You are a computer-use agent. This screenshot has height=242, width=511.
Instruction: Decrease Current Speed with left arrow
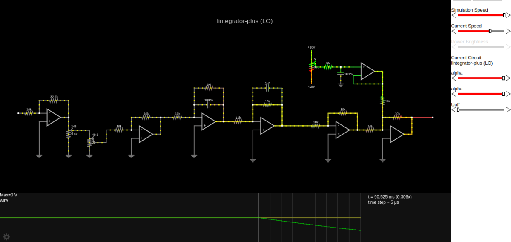[x=454, y=31]
